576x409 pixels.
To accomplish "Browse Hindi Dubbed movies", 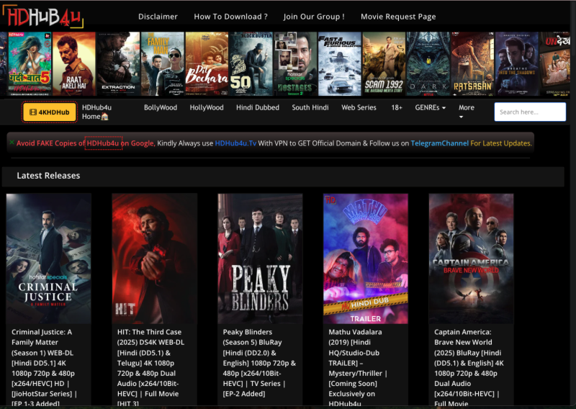I will 258,108.
